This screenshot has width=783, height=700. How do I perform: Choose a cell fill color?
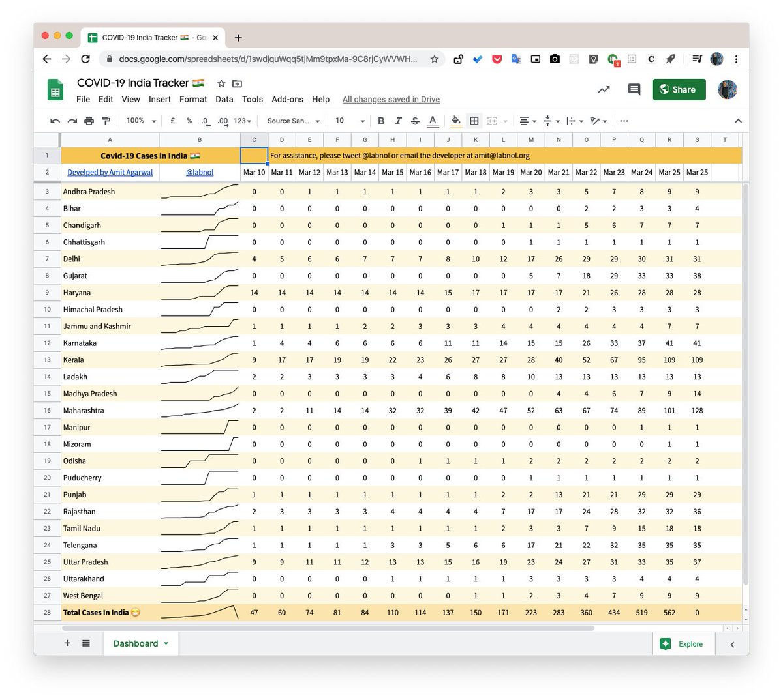click(456, 121)
